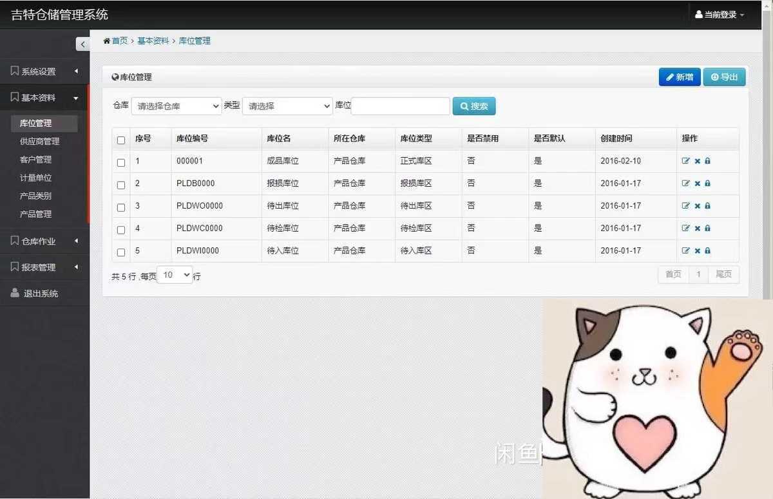773x499 pixels.
Task: Check the box for row PLDWI0000
Action: (121, 252)
